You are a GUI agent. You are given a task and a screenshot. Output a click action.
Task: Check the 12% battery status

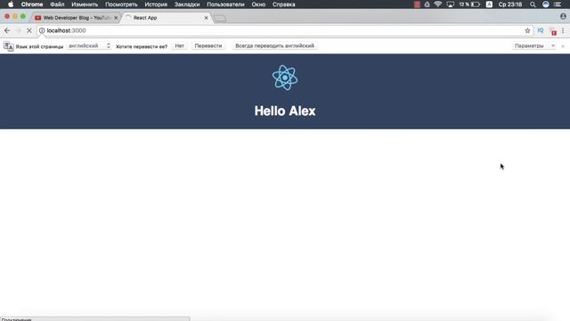pyautogui.click(x=469, y=4)
